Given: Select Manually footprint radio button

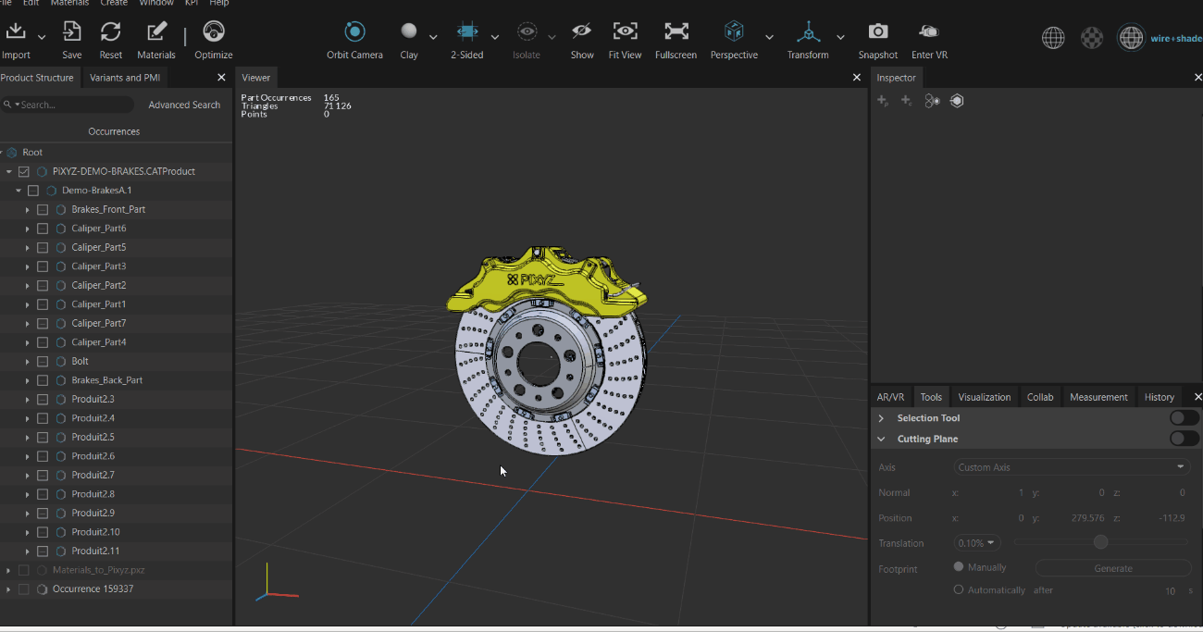Looking at the screenshot, I should [x=959, y=566].
